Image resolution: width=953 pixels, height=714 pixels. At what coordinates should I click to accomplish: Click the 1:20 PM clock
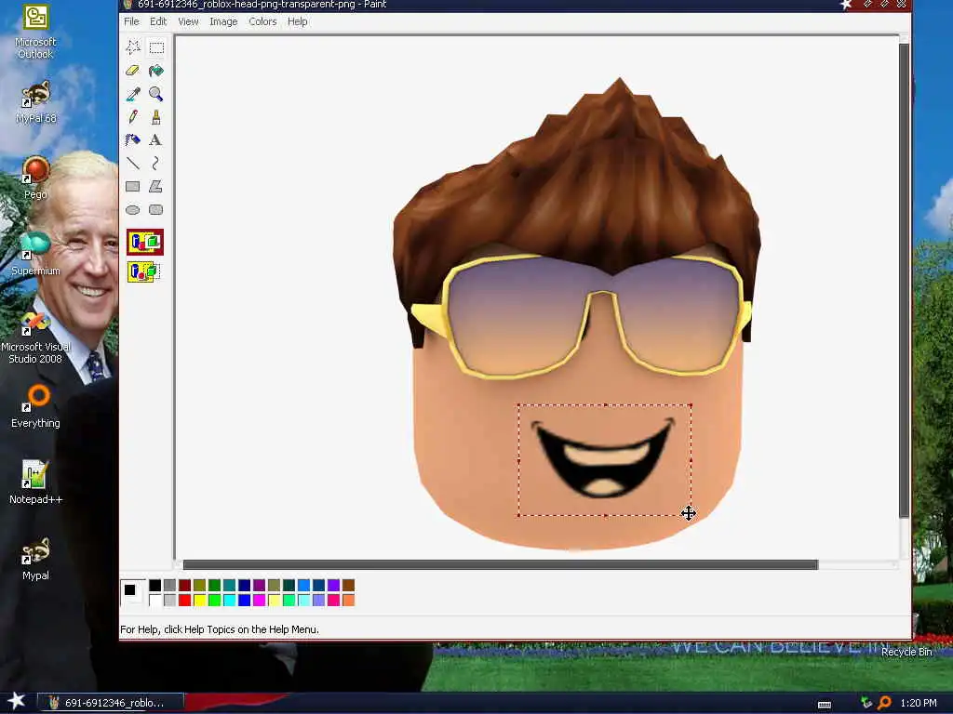pos(919,703)
